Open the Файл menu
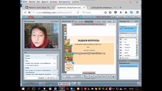Screen dimensions: 162x91 coord(25,2)
